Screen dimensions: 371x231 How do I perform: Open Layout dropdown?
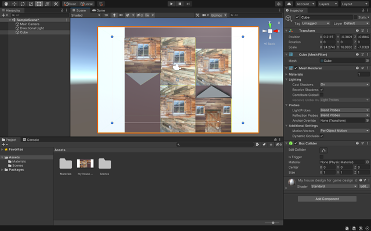[x=354, y=4]
